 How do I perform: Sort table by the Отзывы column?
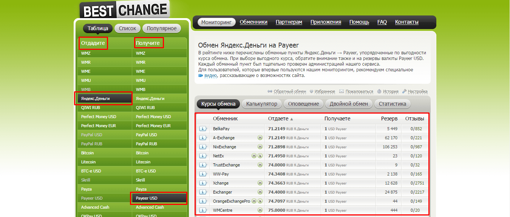[414, 119]
